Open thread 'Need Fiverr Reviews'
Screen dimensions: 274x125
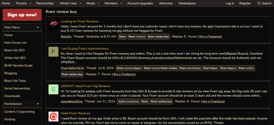(x=75, y=113)
